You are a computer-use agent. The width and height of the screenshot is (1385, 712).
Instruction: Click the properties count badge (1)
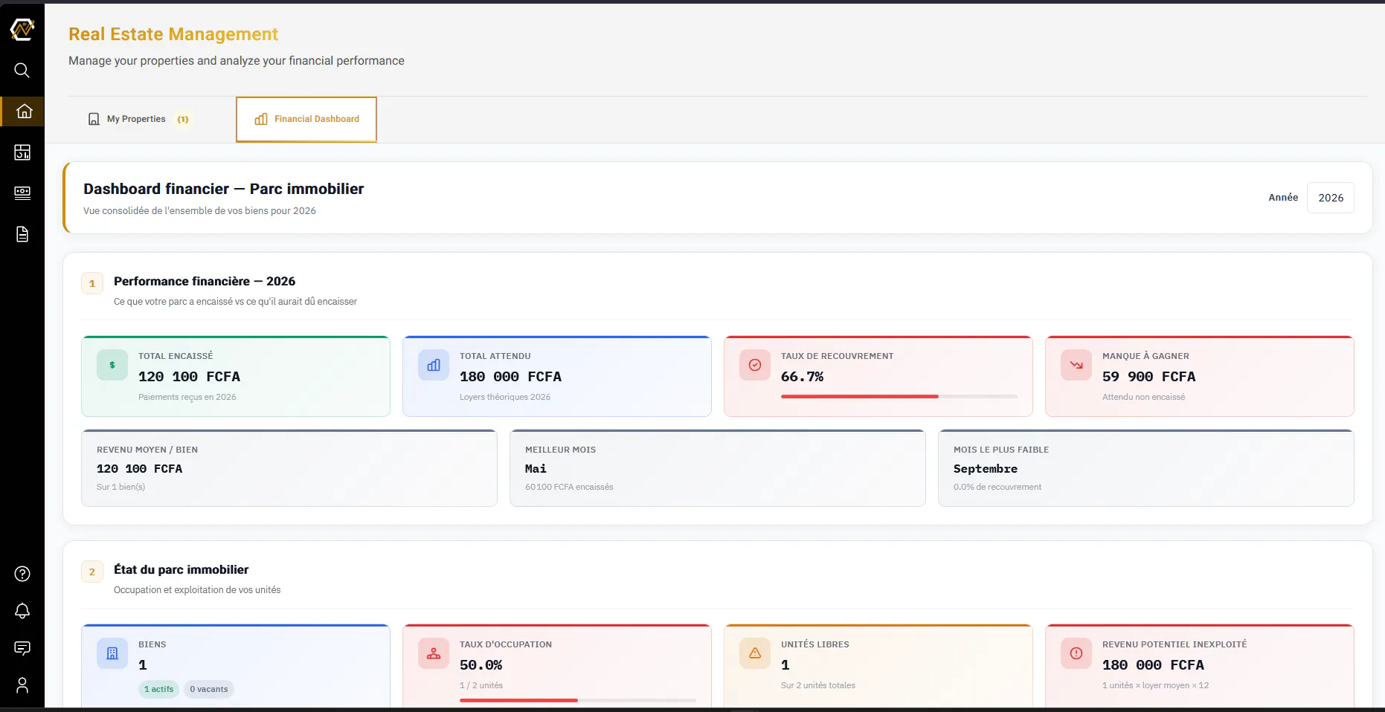click(x=183, y=119)
